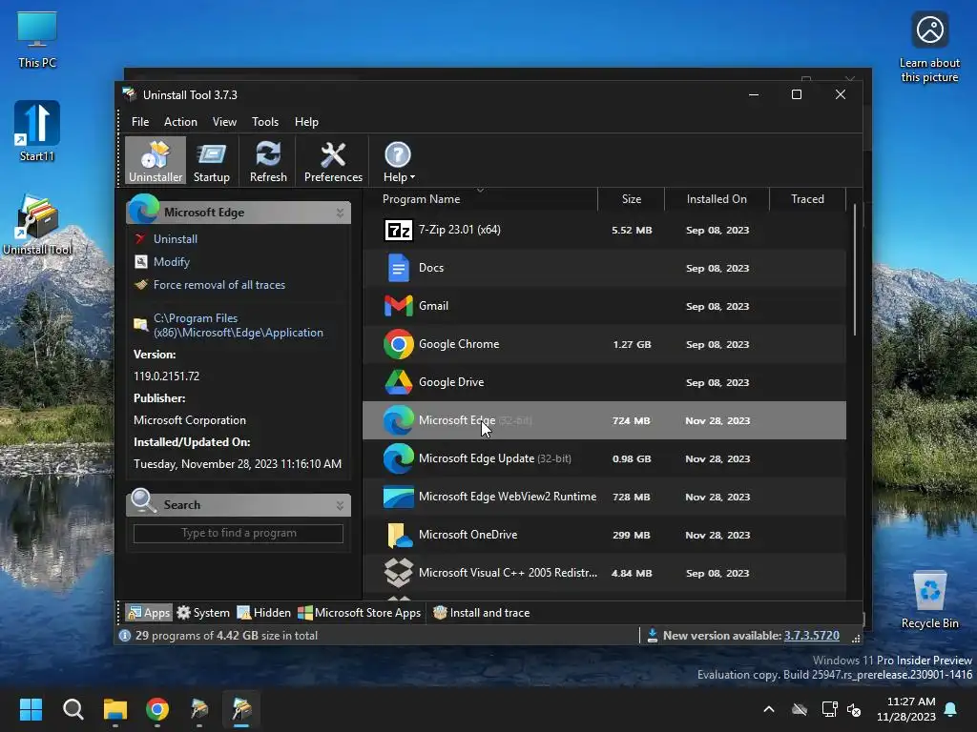The height and width of the screenshot is (732, 977).
Task: Open File Explorer from the taskbar
Action: (x=115, y=709)
